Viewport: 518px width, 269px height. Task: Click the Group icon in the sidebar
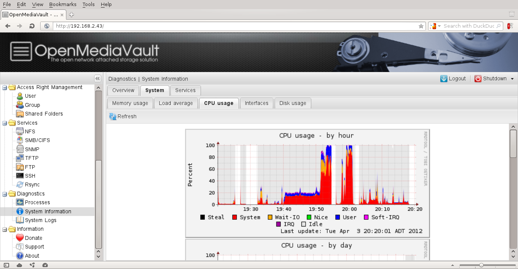pyautogui.click(x=20, y=105)
